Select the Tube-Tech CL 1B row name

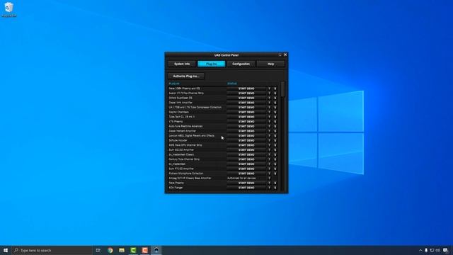point(182,117)
